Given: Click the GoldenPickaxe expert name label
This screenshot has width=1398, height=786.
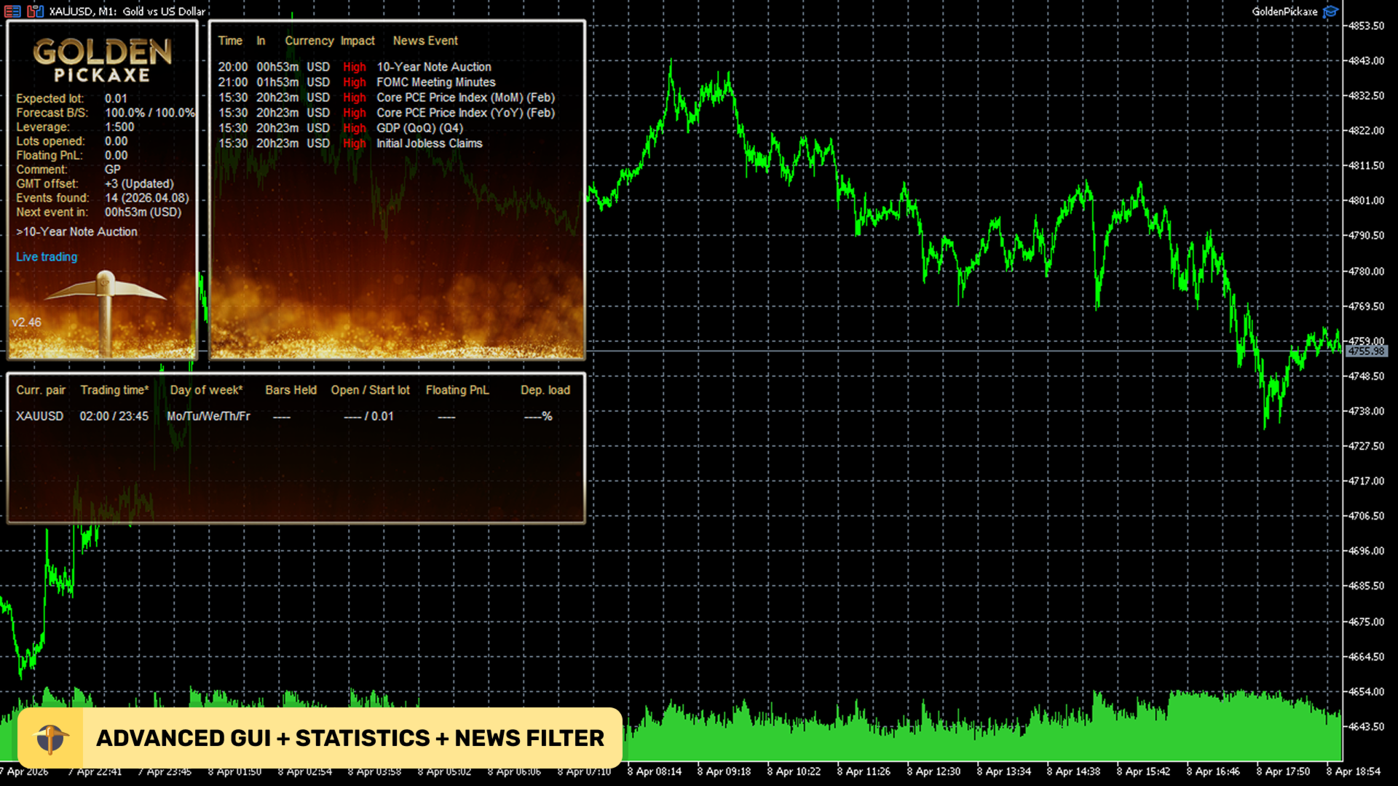Looking at the screenshot, I should tap(1284, 12).
